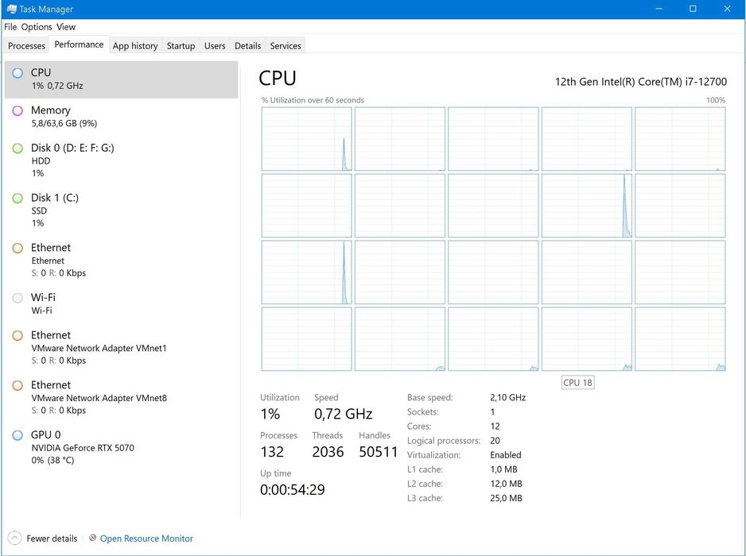
Task: Open the File menu
Action: click(x=10, y=27)
